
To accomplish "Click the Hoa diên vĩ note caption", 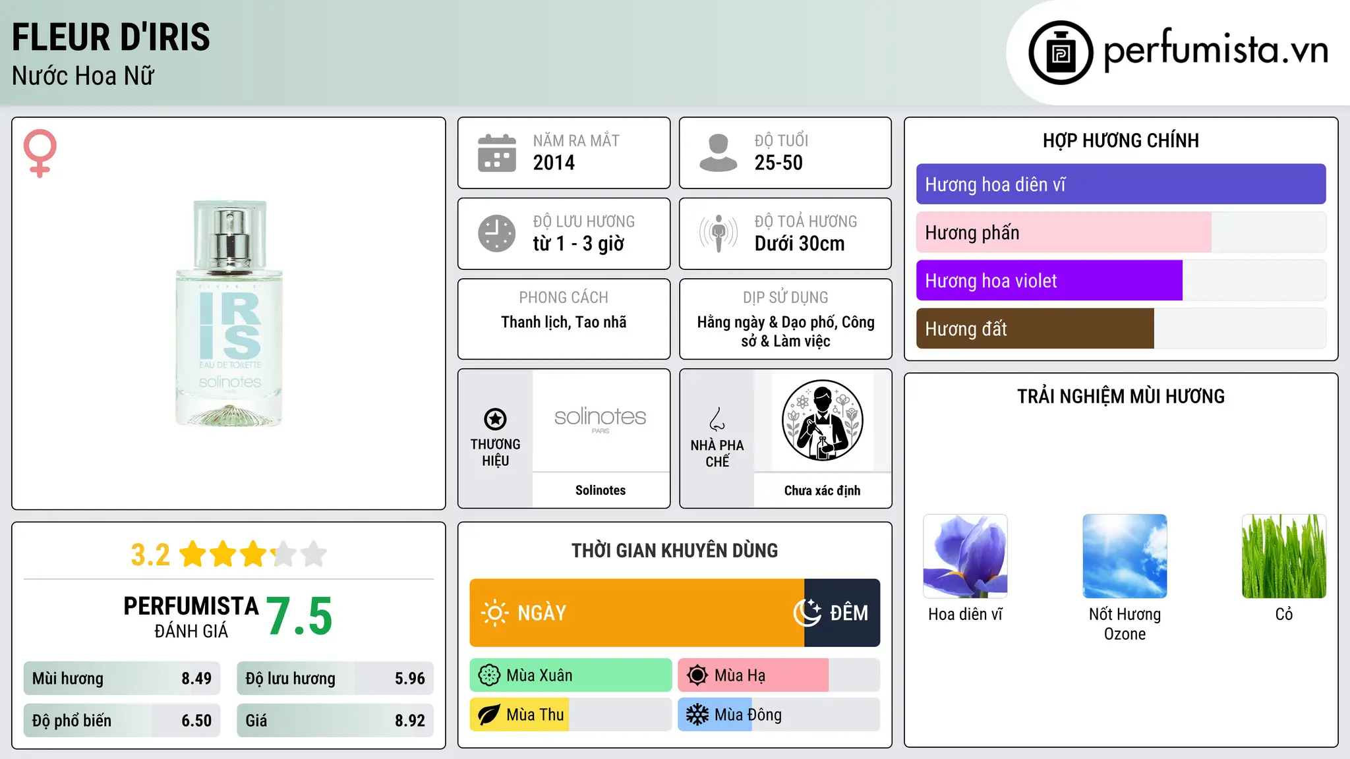I will [965, 614].
